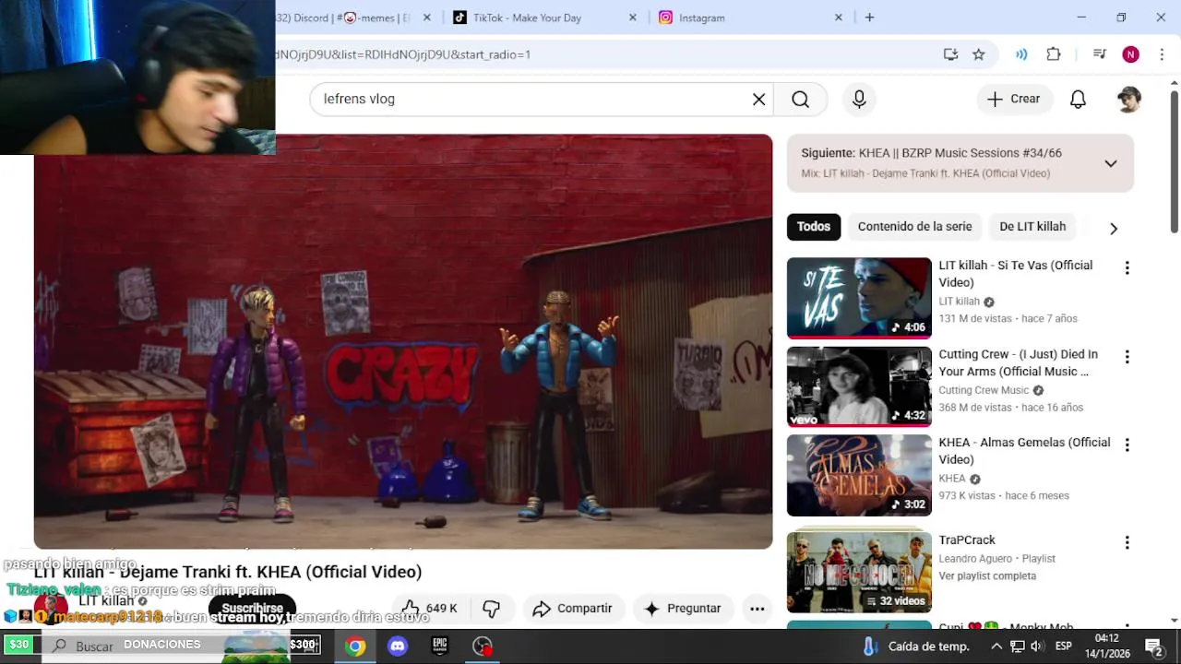The height and width of the screenshot is (664, 1181).
Task: Open options menu for 'Si Te Vas' video
Action: coord(1127,268)
